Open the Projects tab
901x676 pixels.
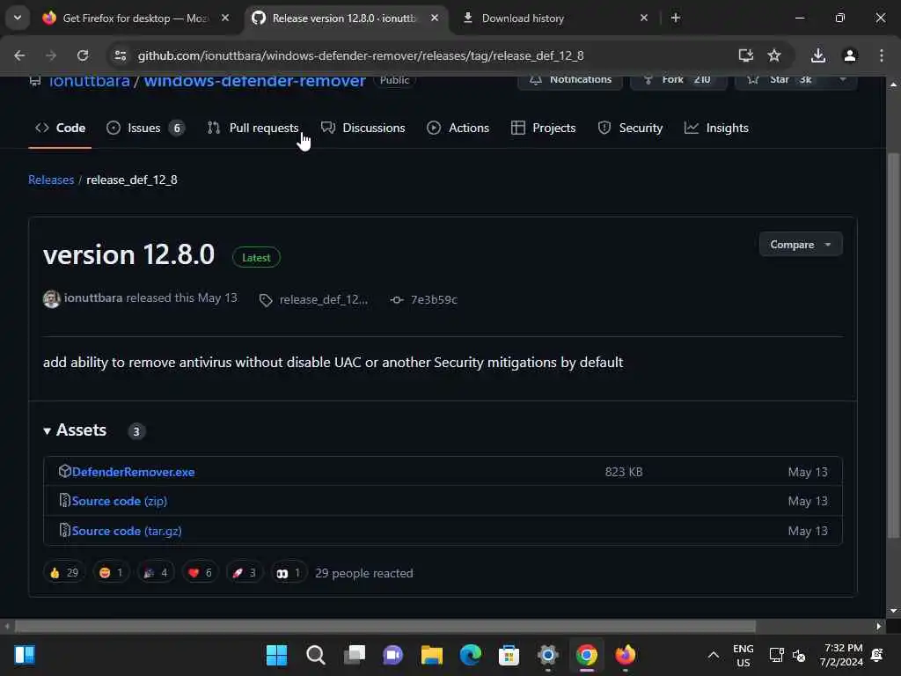pos(543,129)
